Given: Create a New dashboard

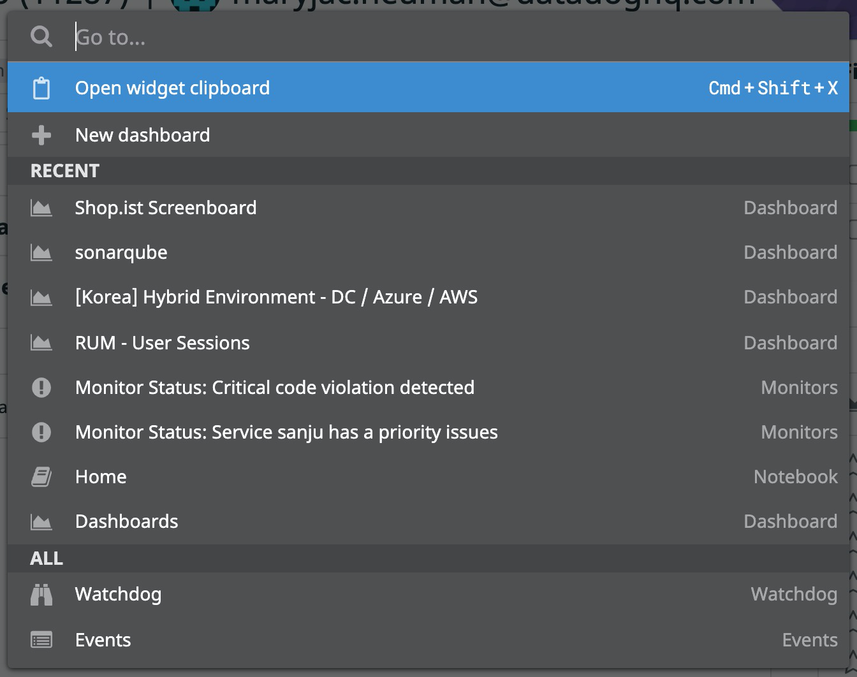Looking at the screenshot, I should pyautogui.click(x=143, y=135).
